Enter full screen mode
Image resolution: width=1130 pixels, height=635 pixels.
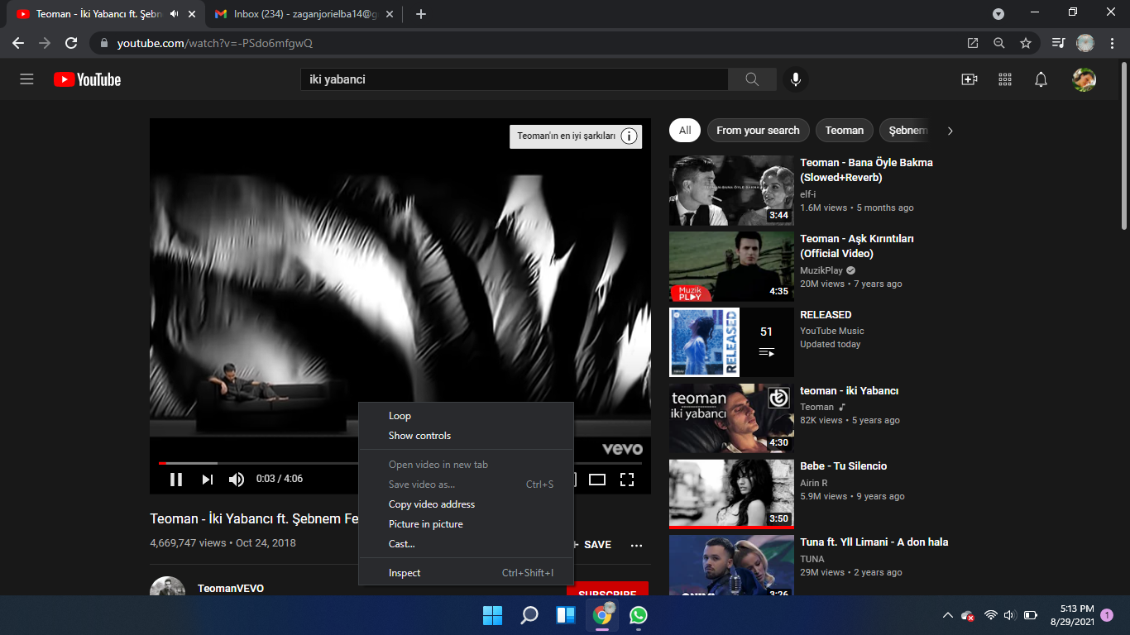[627, 480]
